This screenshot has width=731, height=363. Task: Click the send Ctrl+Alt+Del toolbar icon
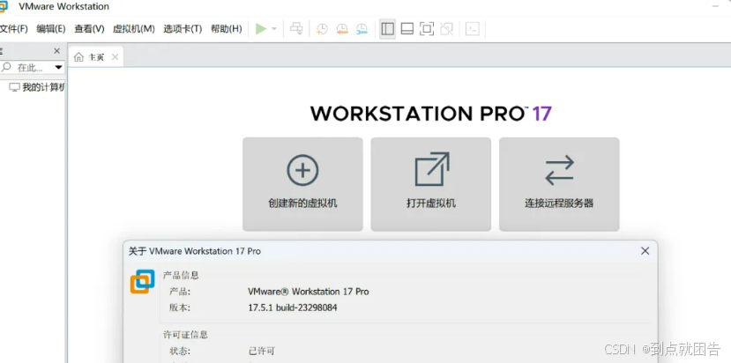click(x=296, y=29)
